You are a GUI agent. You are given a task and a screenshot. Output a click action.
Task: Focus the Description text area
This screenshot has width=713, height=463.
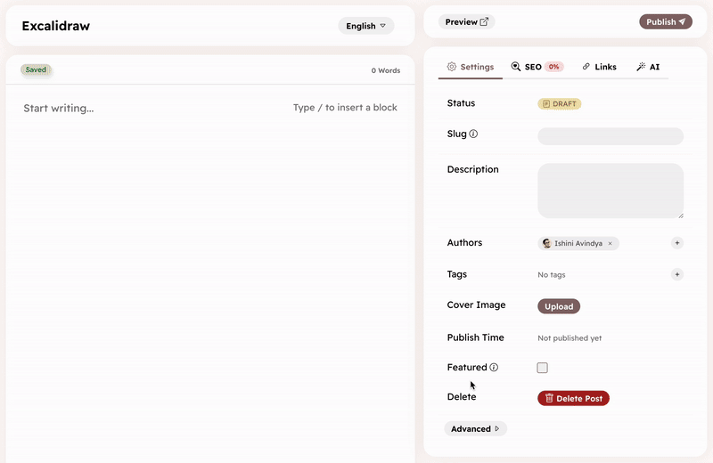point(610,190)
